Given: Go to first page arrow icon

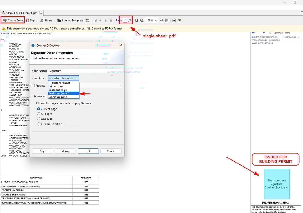Looking at the screenshot, I should click(x=95, y=20).
